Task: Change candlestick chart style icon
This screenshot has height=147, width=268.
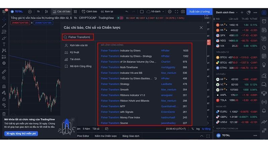Action: coord(46,12)
